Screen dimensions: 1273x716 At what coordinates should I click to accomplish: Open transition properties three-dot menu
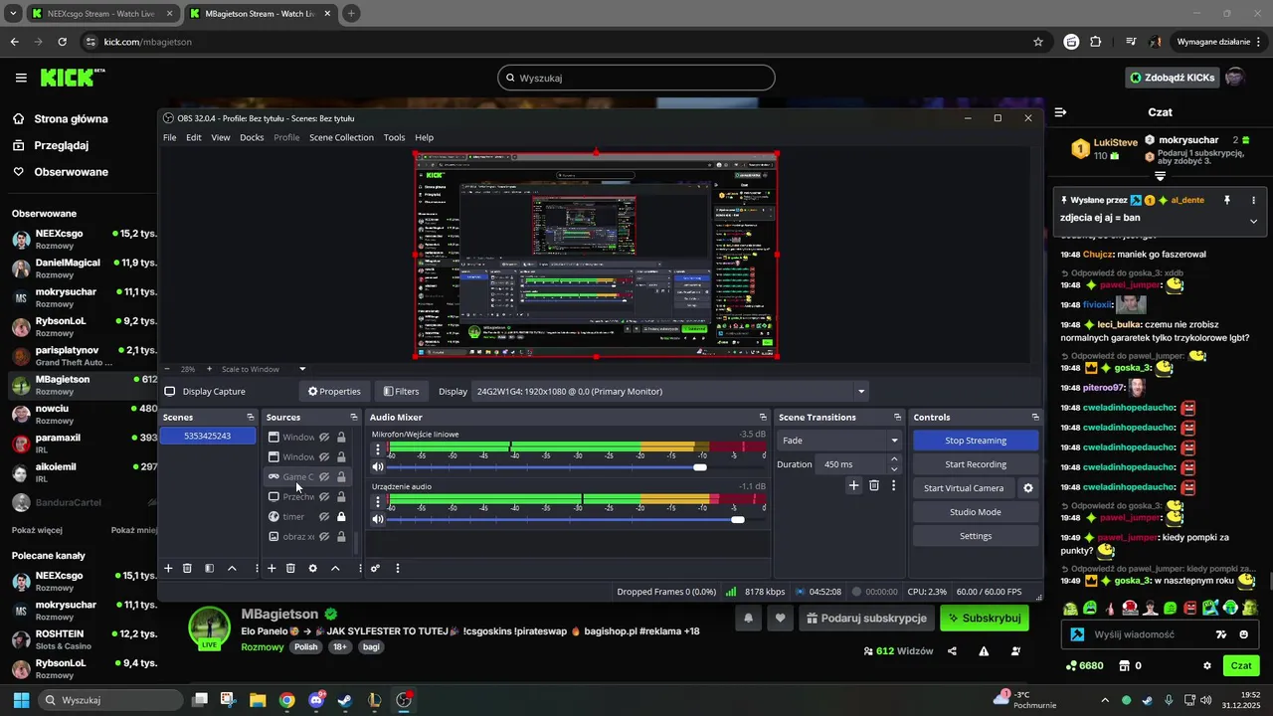pos(893,485)
